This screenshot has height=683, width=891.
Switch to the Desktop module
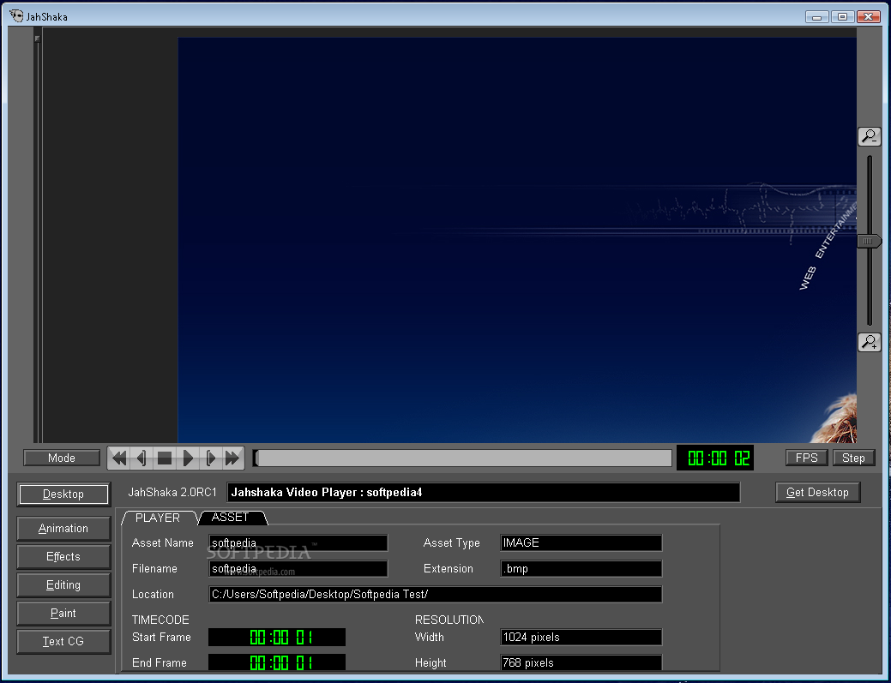63,494
